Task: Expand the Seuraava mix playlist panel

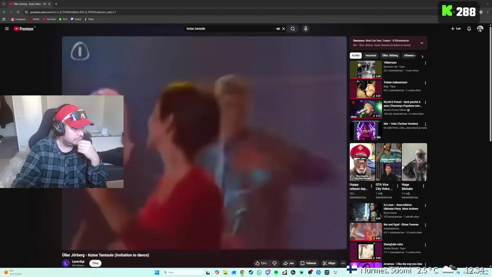Action: pyautogui.click(x=422, y=43)
